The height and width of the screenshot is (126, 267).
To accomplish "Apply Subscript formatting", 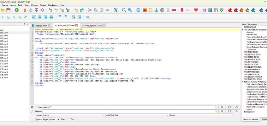I will [x=20, y=17].
